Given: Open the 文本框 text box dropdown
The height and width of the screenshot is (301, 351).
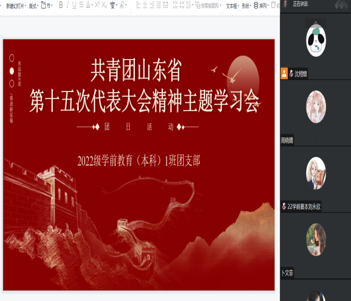Looking at the screenshot, I should [x=232, y=6].
